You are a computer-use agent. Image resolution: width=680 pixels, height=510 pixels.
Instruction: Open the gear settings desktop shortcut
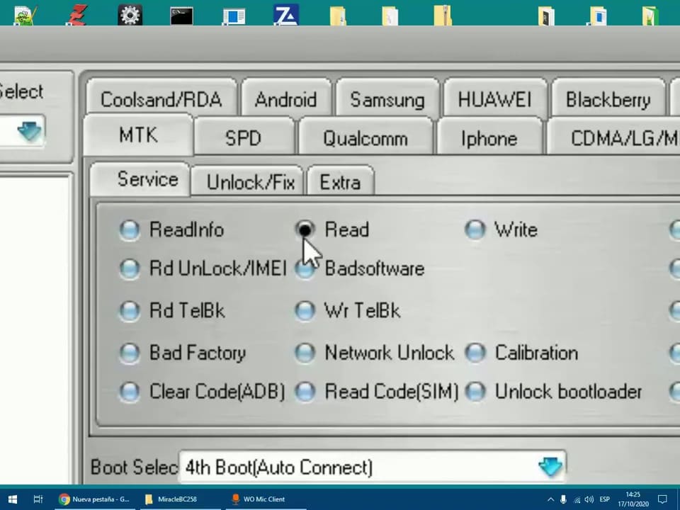point(130,14)
